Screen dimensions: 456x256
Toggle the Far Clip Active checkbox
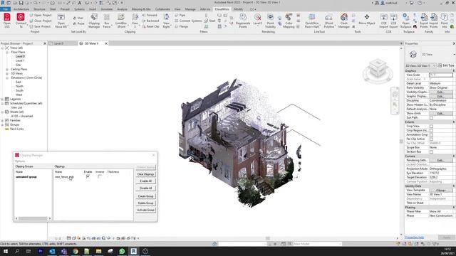pyautogui.click(x=431, y=139)
